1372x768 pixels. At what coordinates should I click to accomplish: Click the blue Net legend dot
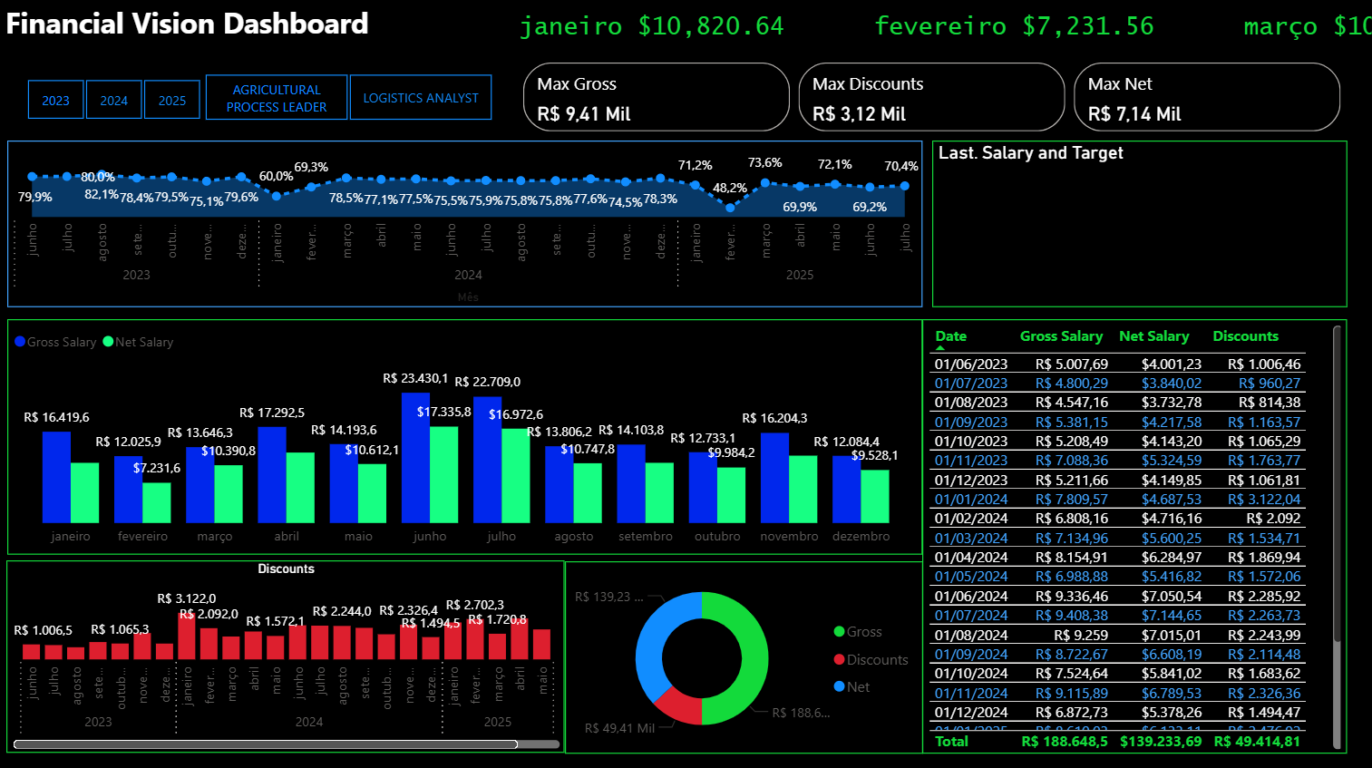[837, 687]
